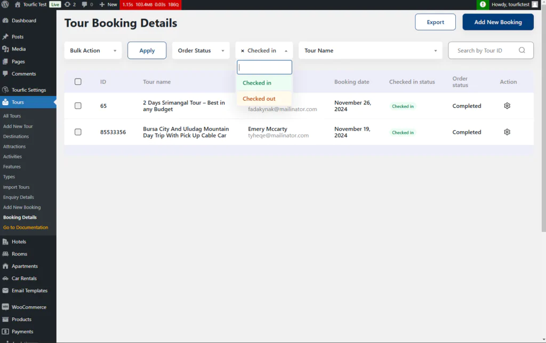Image resolution: width=546 pixels, height=343 pixels.
Task: Select Checked out option from list
Action: click(x=264, y=99)
